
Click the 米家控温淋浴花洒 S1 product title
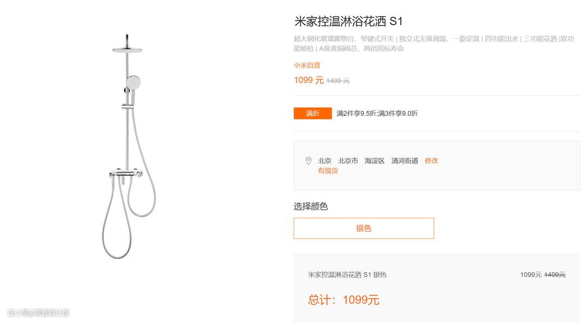[348, 21]
